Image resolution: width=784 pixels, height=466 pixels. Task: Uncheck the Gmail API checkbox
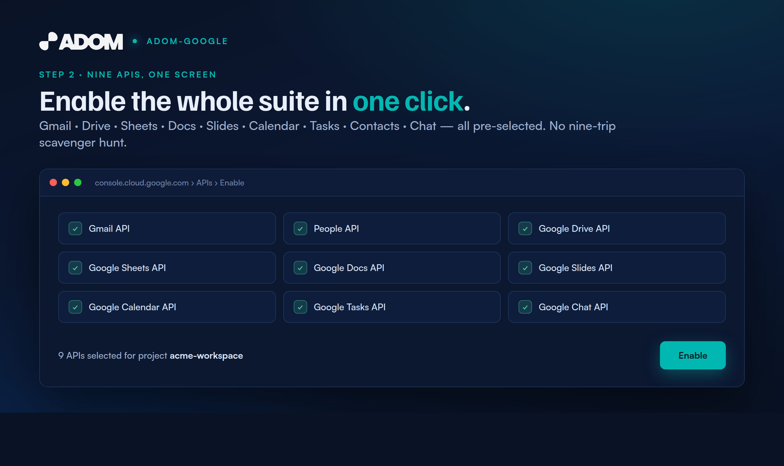click(75, 229)
